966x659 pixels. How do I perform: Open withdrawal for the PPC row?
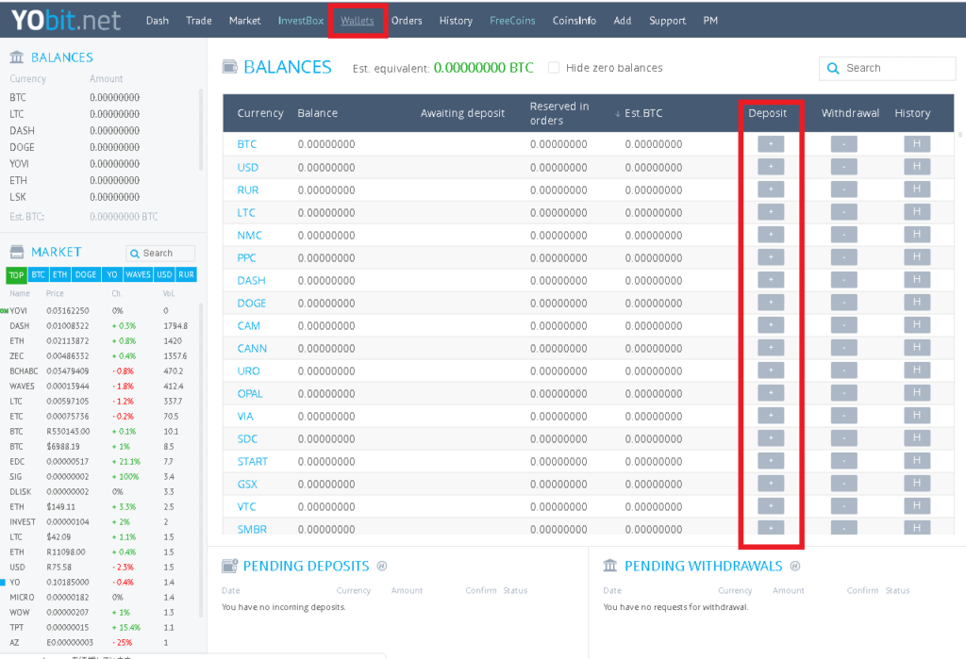tap(844, 257)
